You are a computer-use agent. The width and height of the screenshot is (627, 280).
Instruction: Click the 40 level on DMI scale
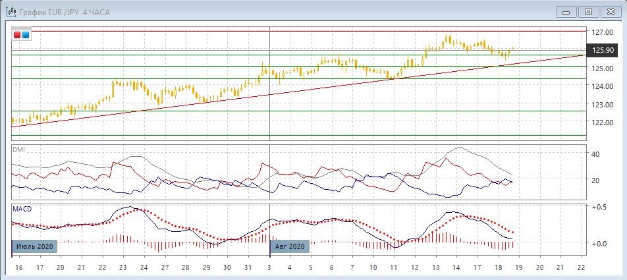point(595,154)
